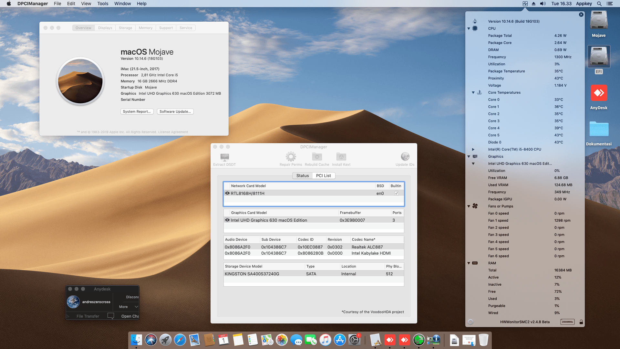Click the Extract DSDT toolbar icon

(x=224, y=157)
